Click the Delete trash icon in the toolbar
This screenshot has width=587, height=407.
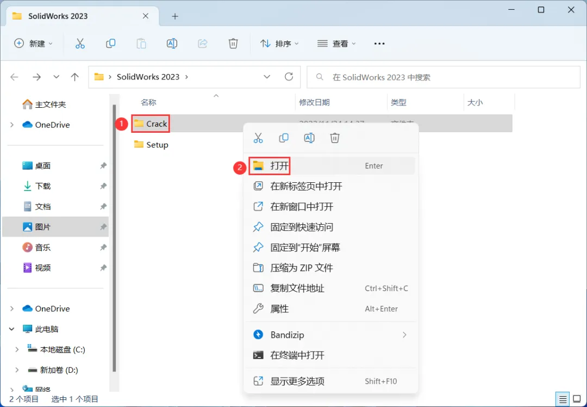[x=233, y=44]
